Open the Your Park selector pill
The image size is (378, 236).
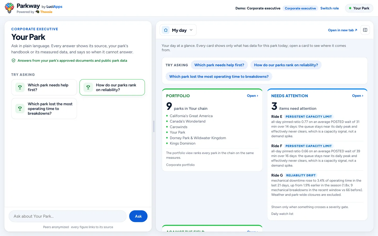pyautogui.click(x=359, y=8)
